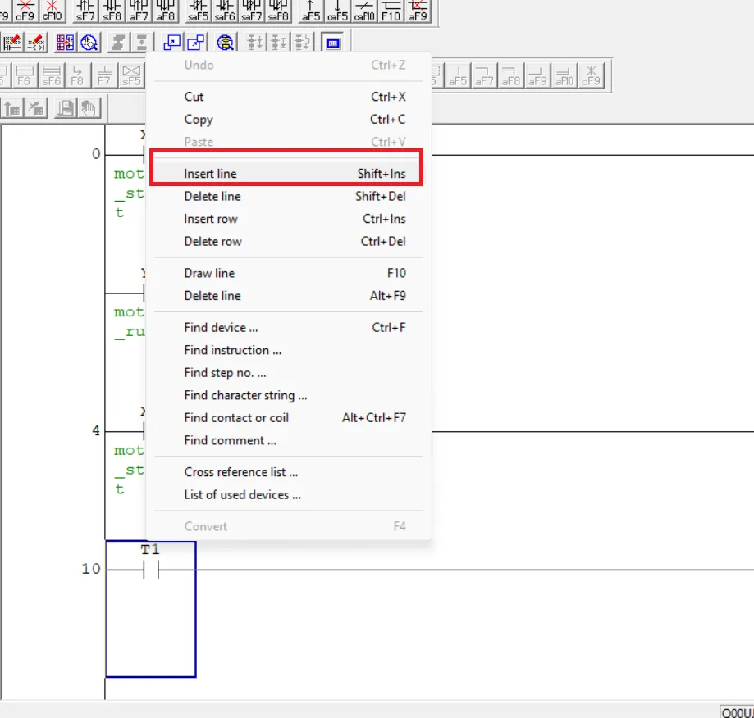Select the Delete vertical line tool (cF9)
The image size is (754, 718).
point(25,12)
